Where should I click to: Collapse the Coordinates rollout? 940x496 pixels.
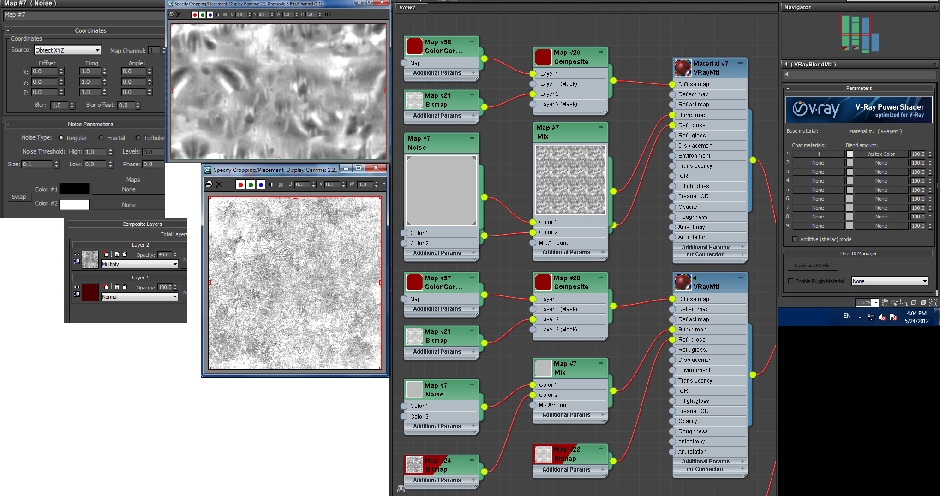[8, 30]
